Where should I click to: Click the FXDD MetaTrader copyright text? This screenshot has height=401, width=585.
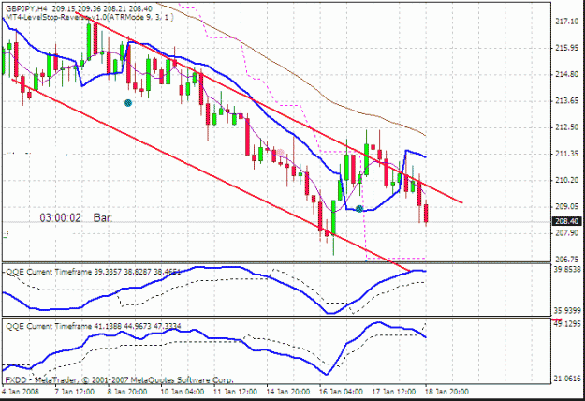(x=119, y=380)
